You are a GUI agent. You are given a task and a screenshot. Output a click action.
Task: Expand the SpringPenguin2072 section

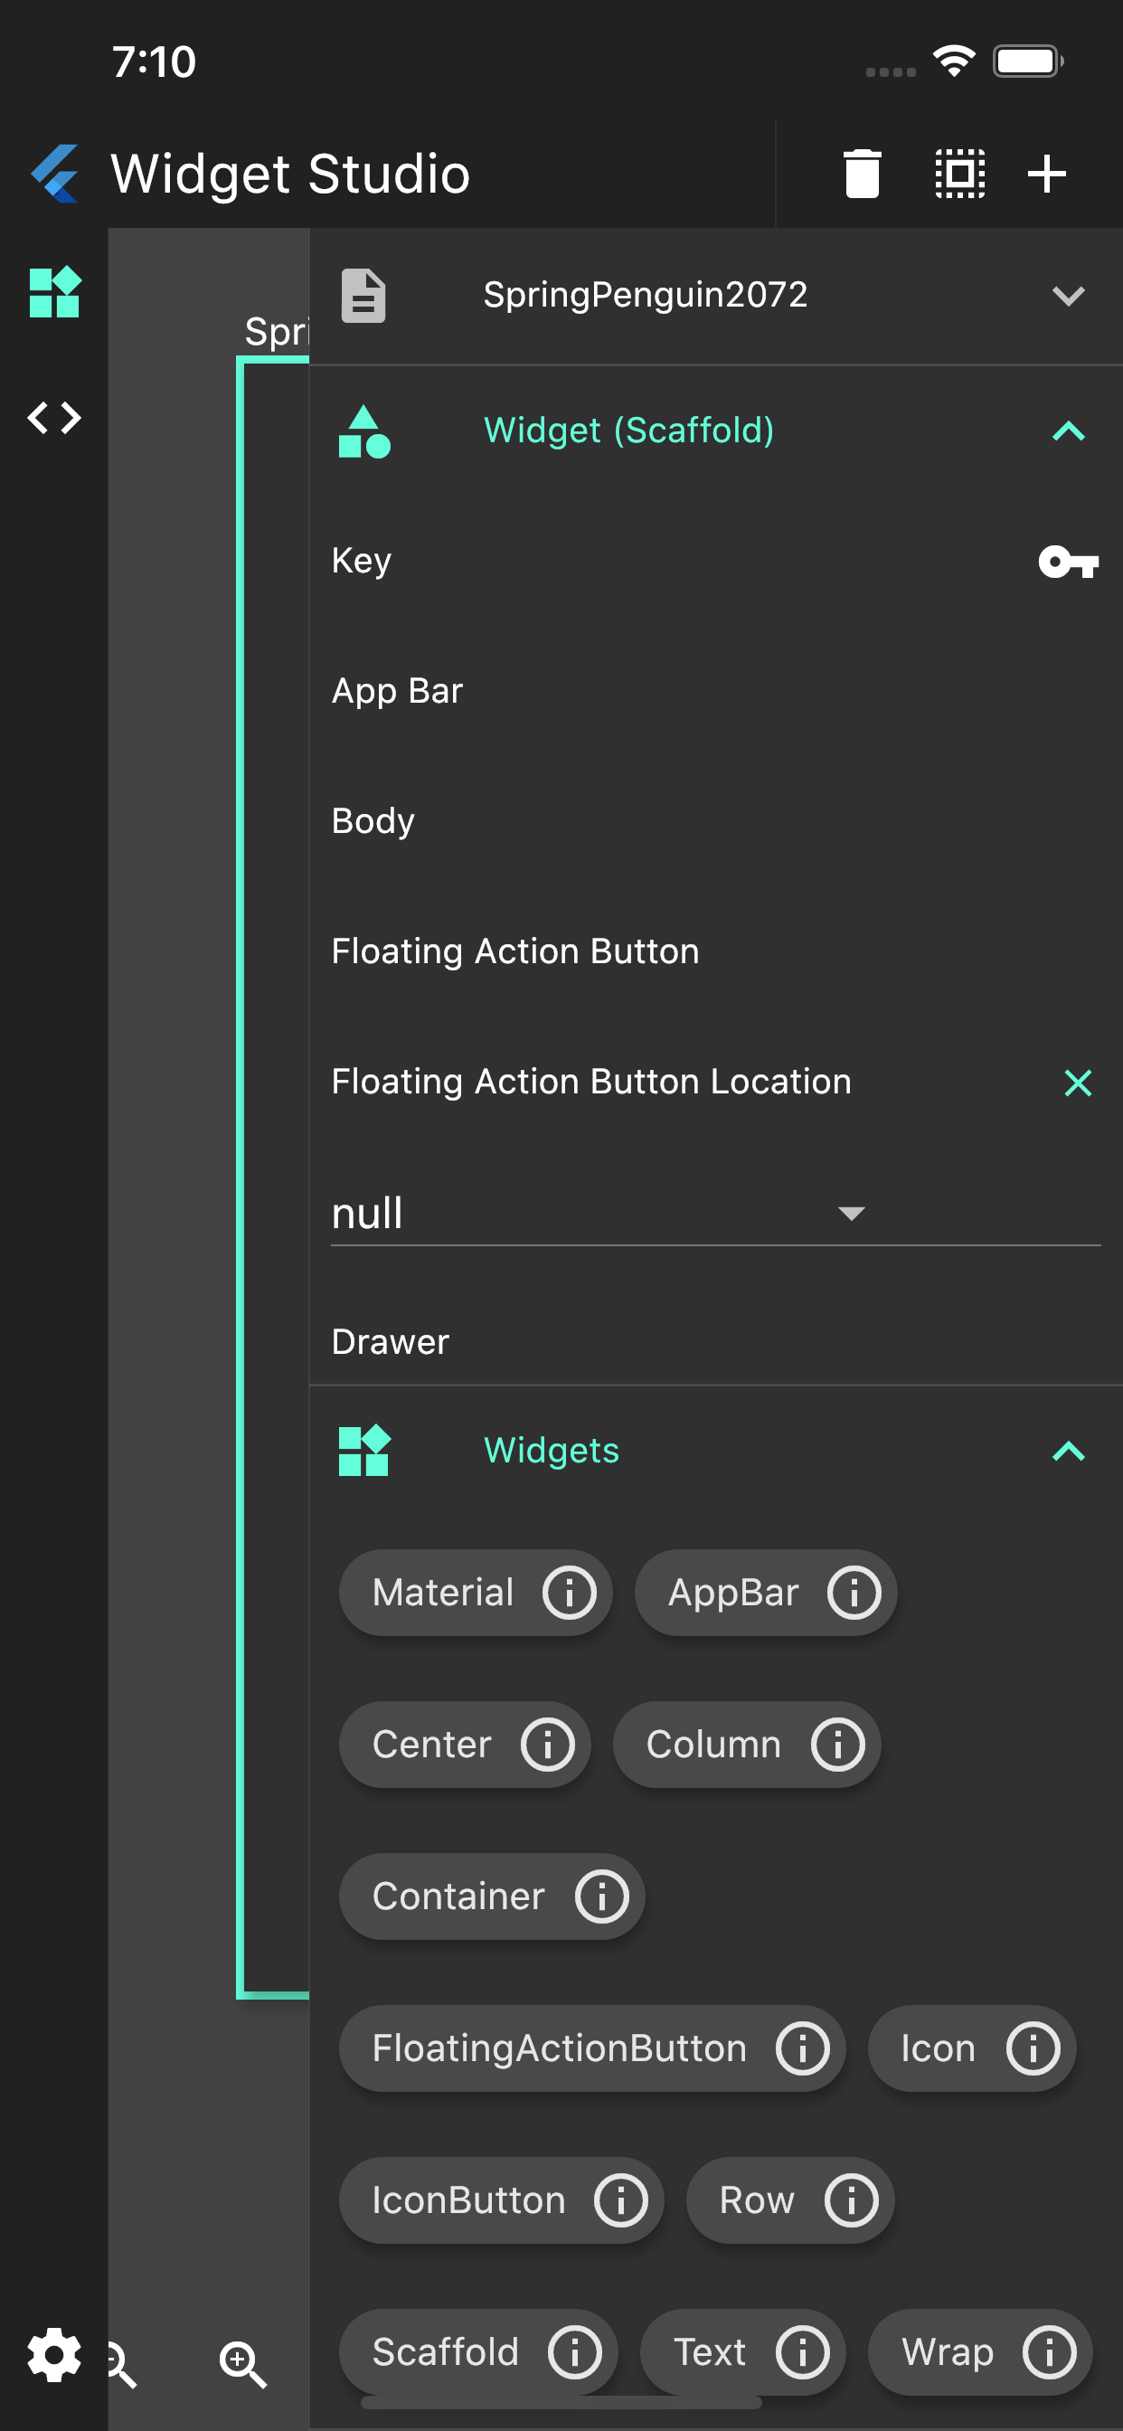(x=1067, y=297)
